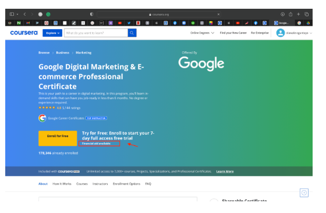The height and width of the screenshot is (213, 326).
Task: Click the Enroll for Free button
Action: pos(58,138)
